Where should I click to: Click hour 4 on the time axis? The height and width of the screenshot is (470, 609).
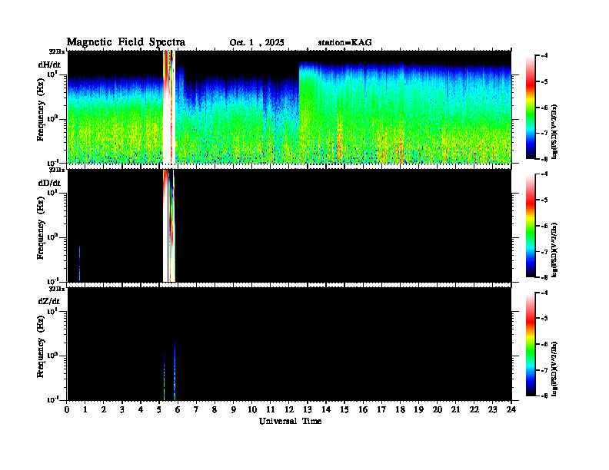(141, 410)
